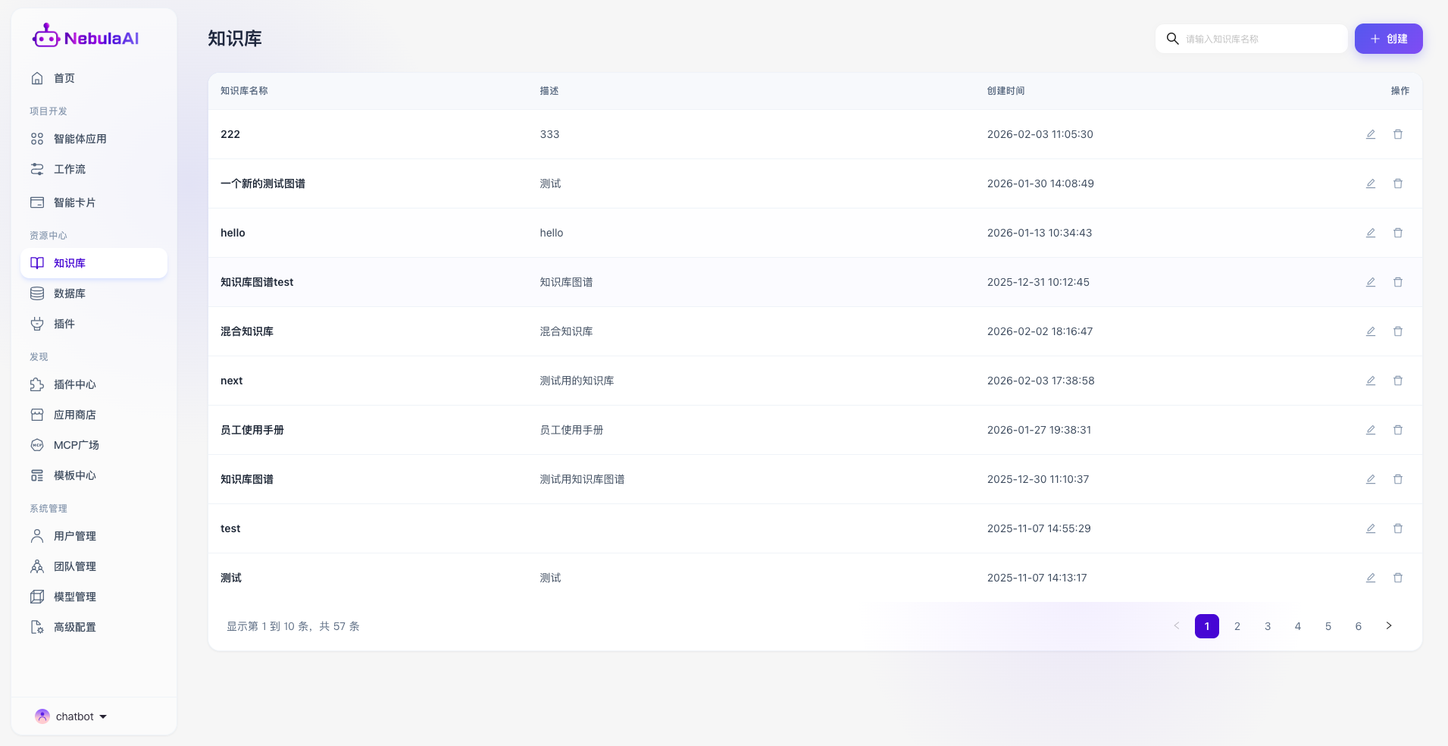Click the NebulaAI robot logo
Viewport: 1448px width, 746px height.
[46, 36]
